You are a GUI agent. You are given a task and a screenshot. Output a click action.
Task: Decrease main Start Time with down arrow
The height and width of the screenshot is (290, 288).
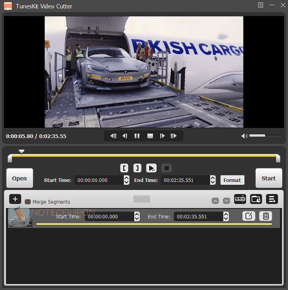126,182
